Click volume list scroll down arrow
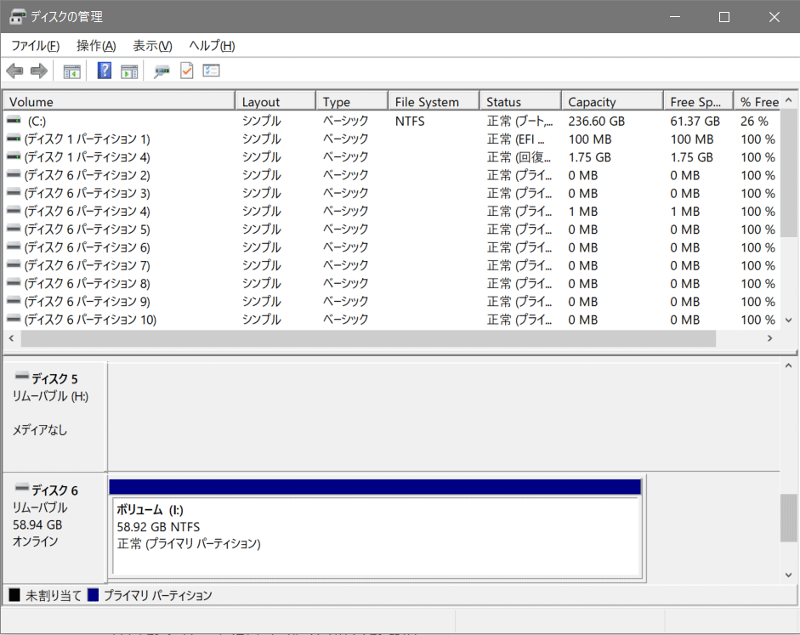Viewport: 800px width, 635px height. tap(788, 320)
